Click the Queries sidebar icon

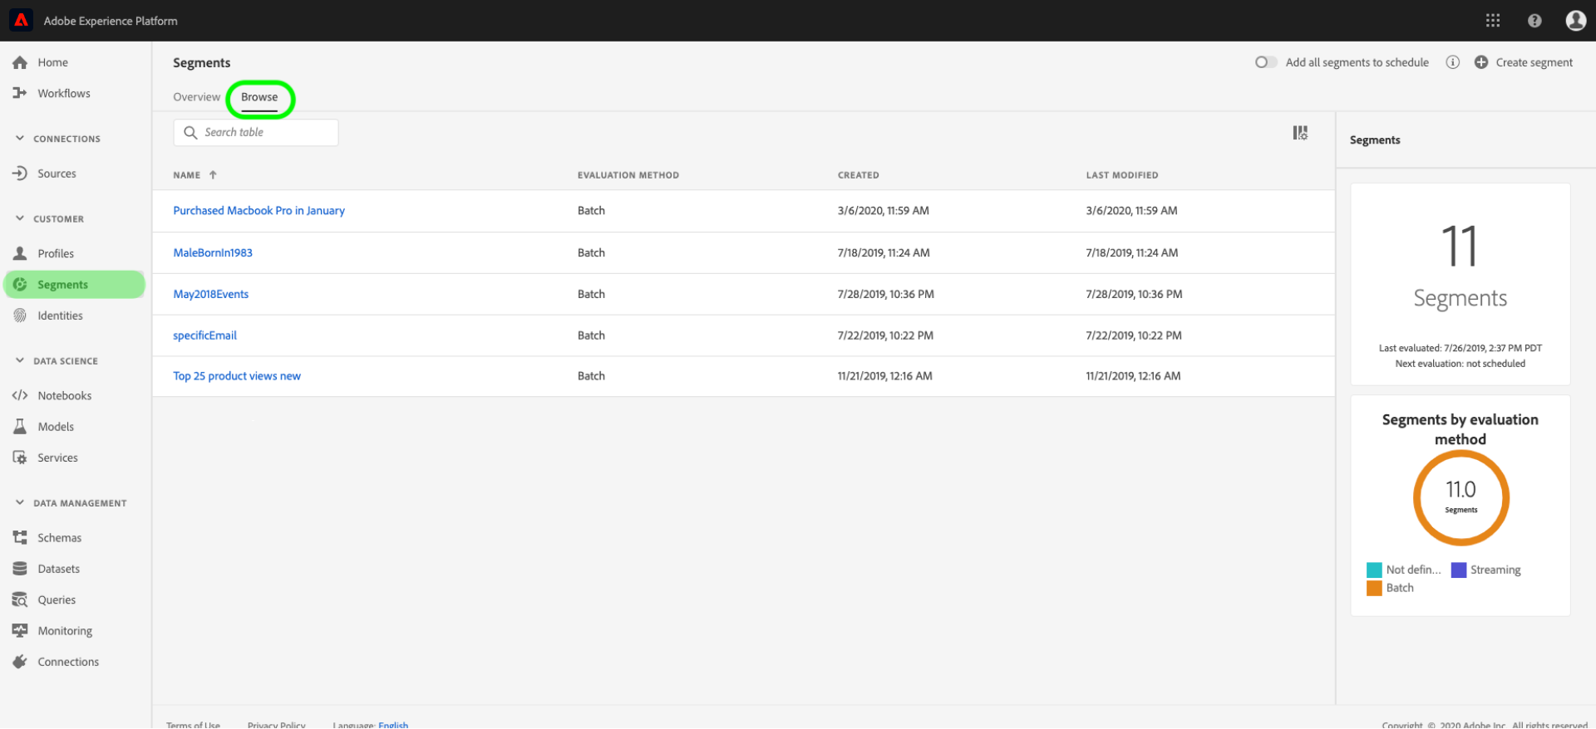coord(20,599)
